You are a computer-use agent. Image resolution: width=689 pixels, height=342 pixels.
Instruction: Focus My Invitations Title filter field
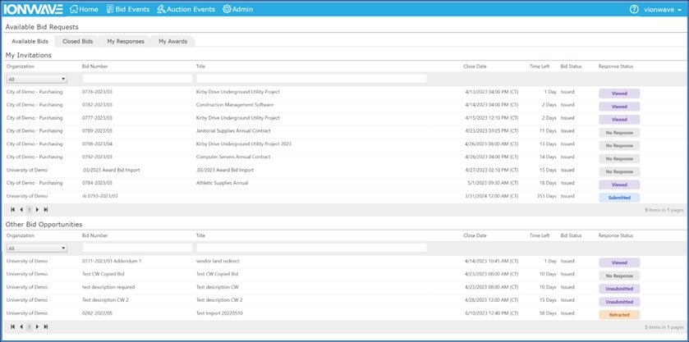[x=311, y=79]
